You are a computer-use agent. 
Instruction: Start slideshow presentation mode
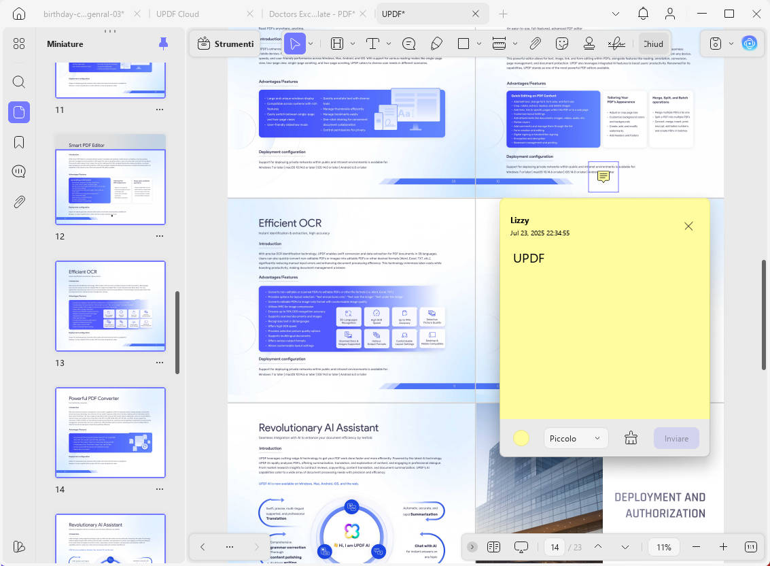(521, 546)
